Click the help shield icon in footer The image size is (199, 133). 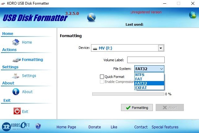click(x=38, y=126)
